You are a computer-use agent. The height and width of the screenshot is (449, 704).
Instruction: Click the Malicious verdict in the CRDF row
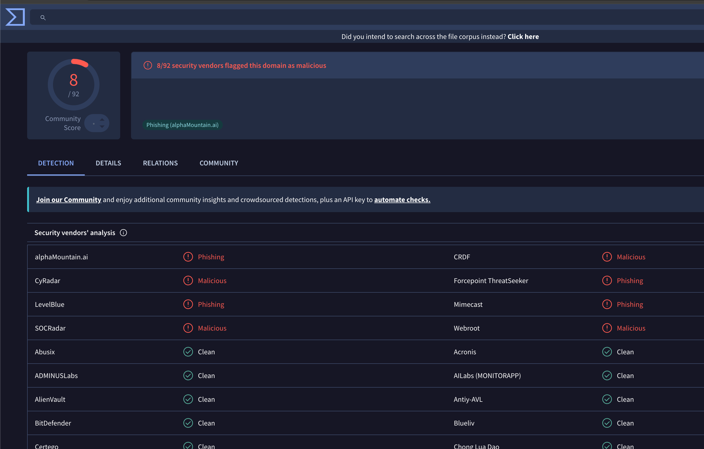(631, 257)
